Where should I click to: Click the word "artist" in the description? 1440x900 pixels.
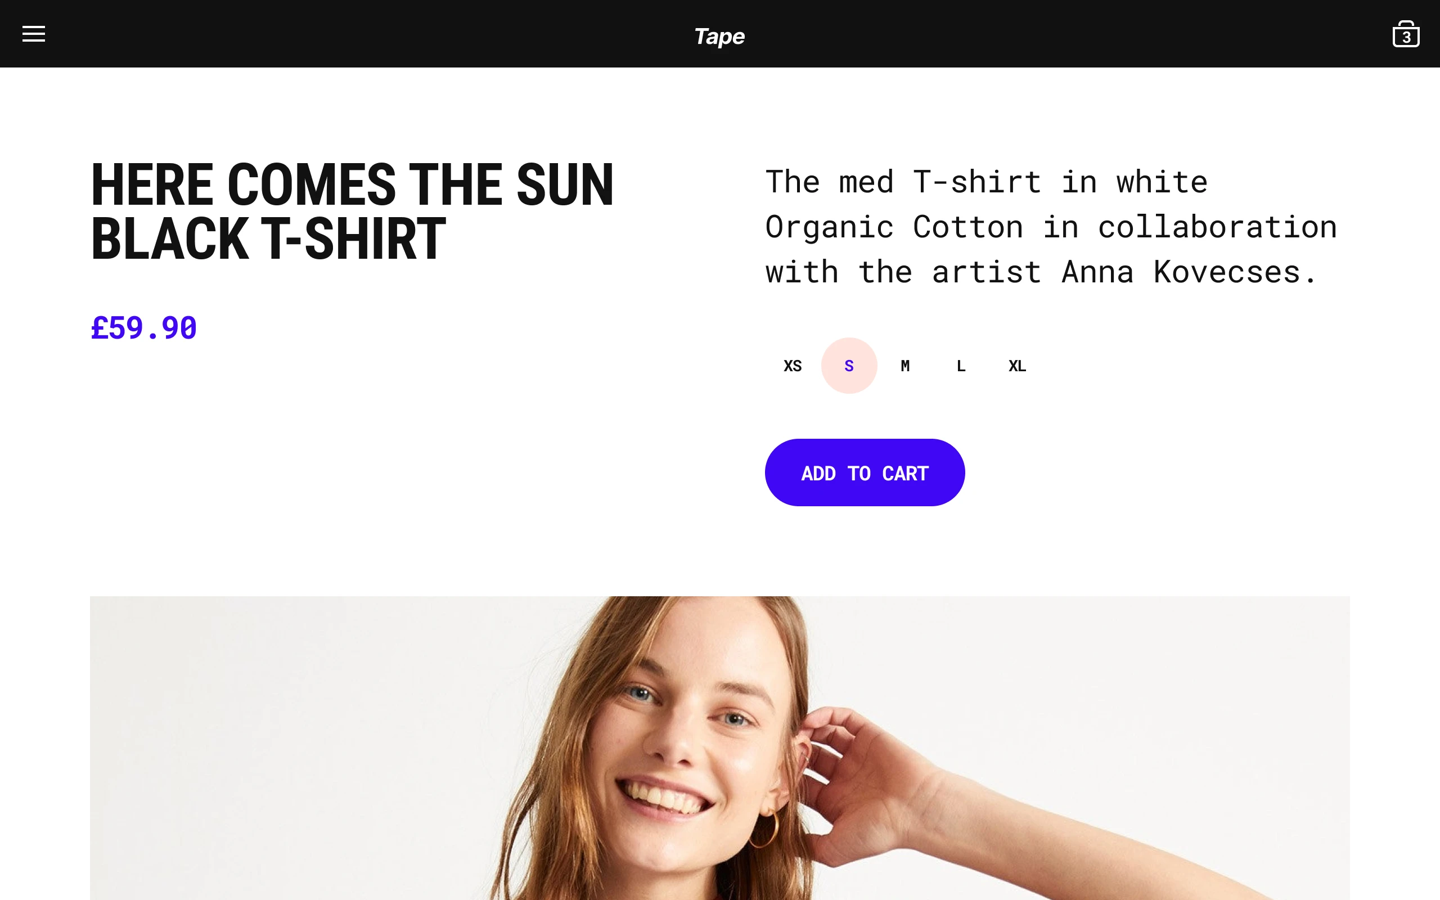(986, 273)
